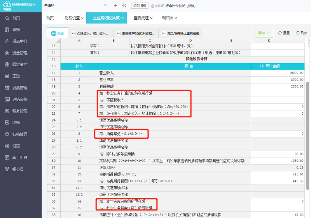Click 加:特定业务计算的应纳税所得额 label

point(126,93)
